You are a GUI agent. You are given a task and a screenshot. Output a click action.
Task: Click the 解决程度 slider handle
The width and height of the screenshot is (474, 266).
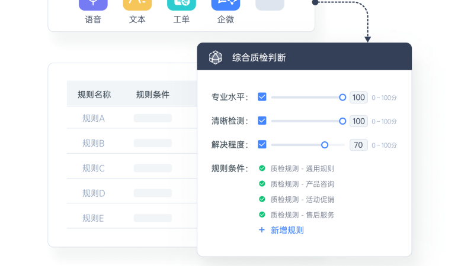tap(325, 145)
